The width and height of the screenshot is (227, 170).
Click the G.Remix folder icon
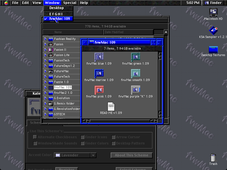click(51, 104)
